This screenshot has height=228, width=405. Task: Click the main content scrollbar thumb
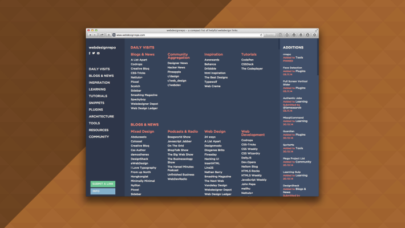279,44
